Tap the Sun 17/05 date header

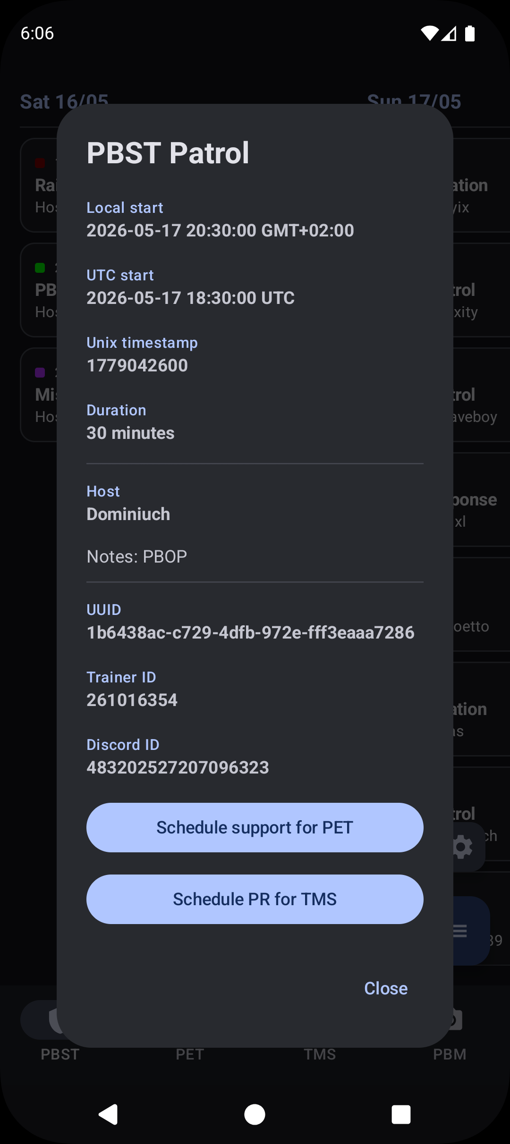[414, 101]
